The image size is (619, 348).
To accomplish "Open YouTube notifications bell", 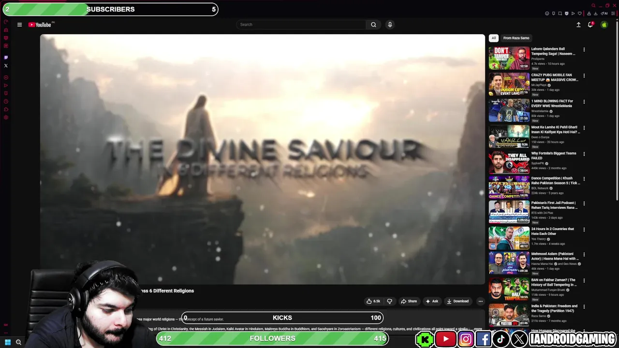I will [590, 25].
